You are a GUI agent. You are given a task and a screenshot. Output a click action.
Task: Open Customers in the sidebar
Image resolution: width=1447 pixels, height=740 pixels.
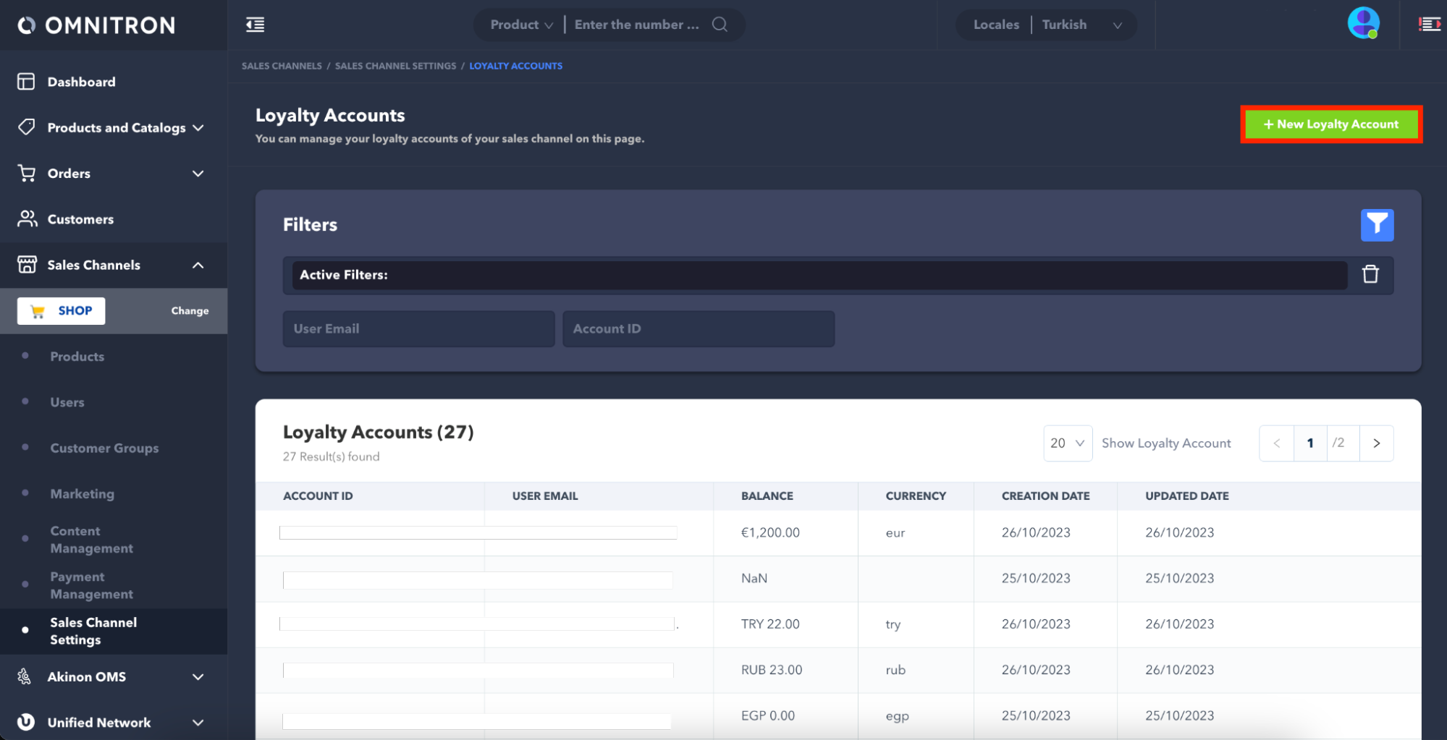[x=80, y=219]
